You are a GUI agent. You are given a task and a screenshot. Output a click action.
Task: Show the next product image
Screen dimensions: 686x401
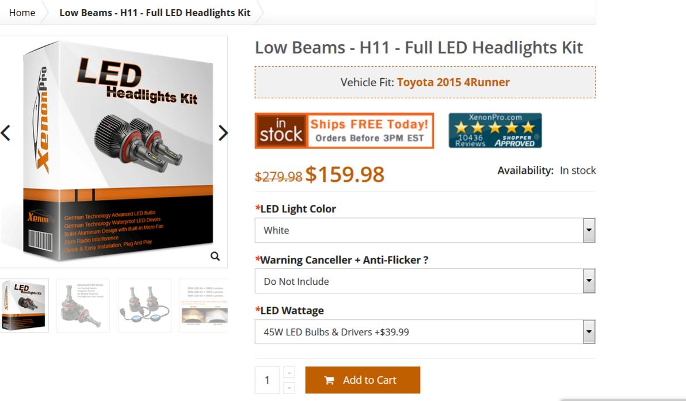coord(223,133)
